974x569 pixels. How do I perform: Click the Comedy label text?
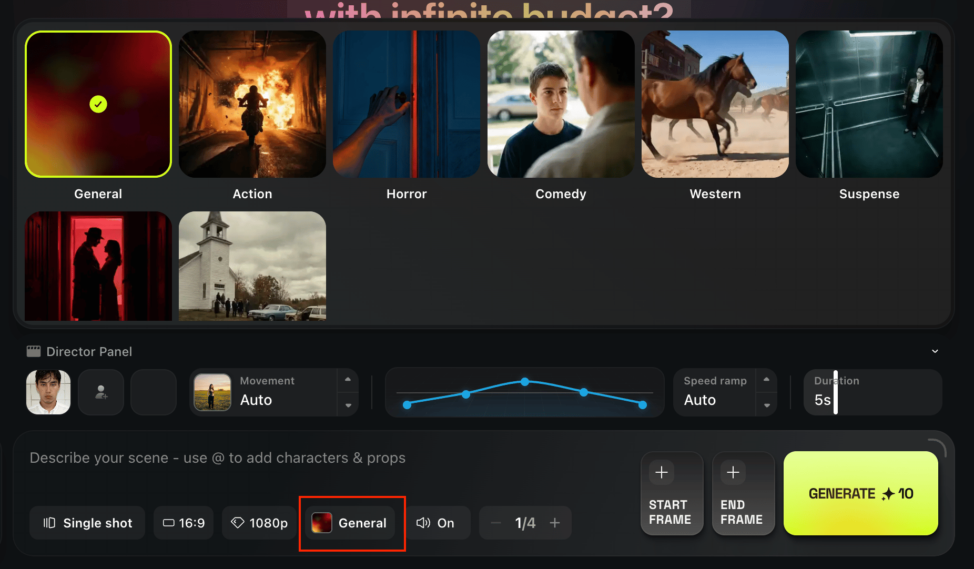[x=561, y=194]
